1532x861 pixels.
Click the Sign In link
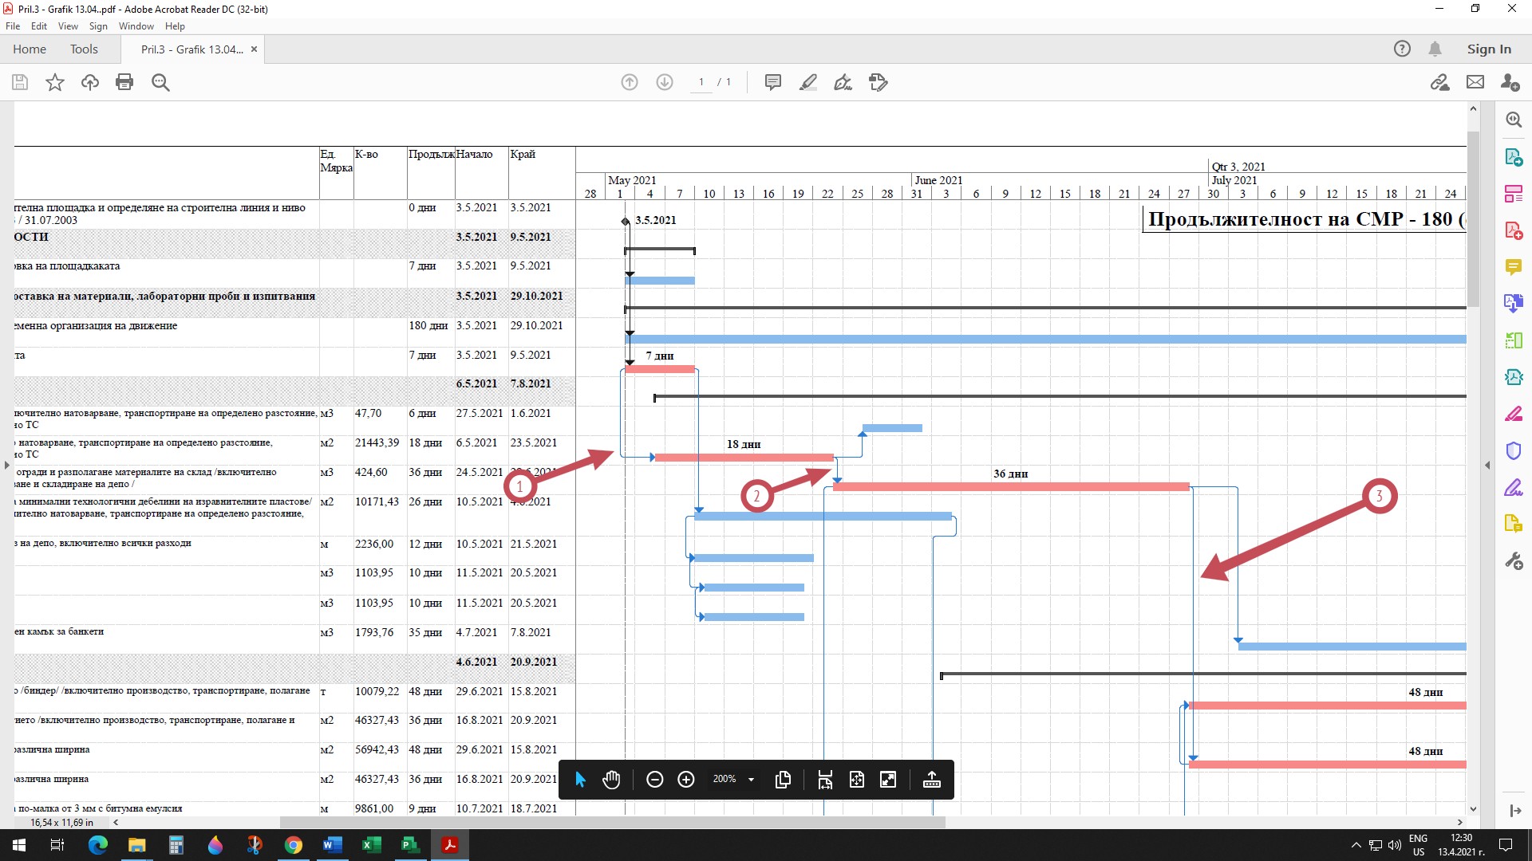tap(1489, 49)
